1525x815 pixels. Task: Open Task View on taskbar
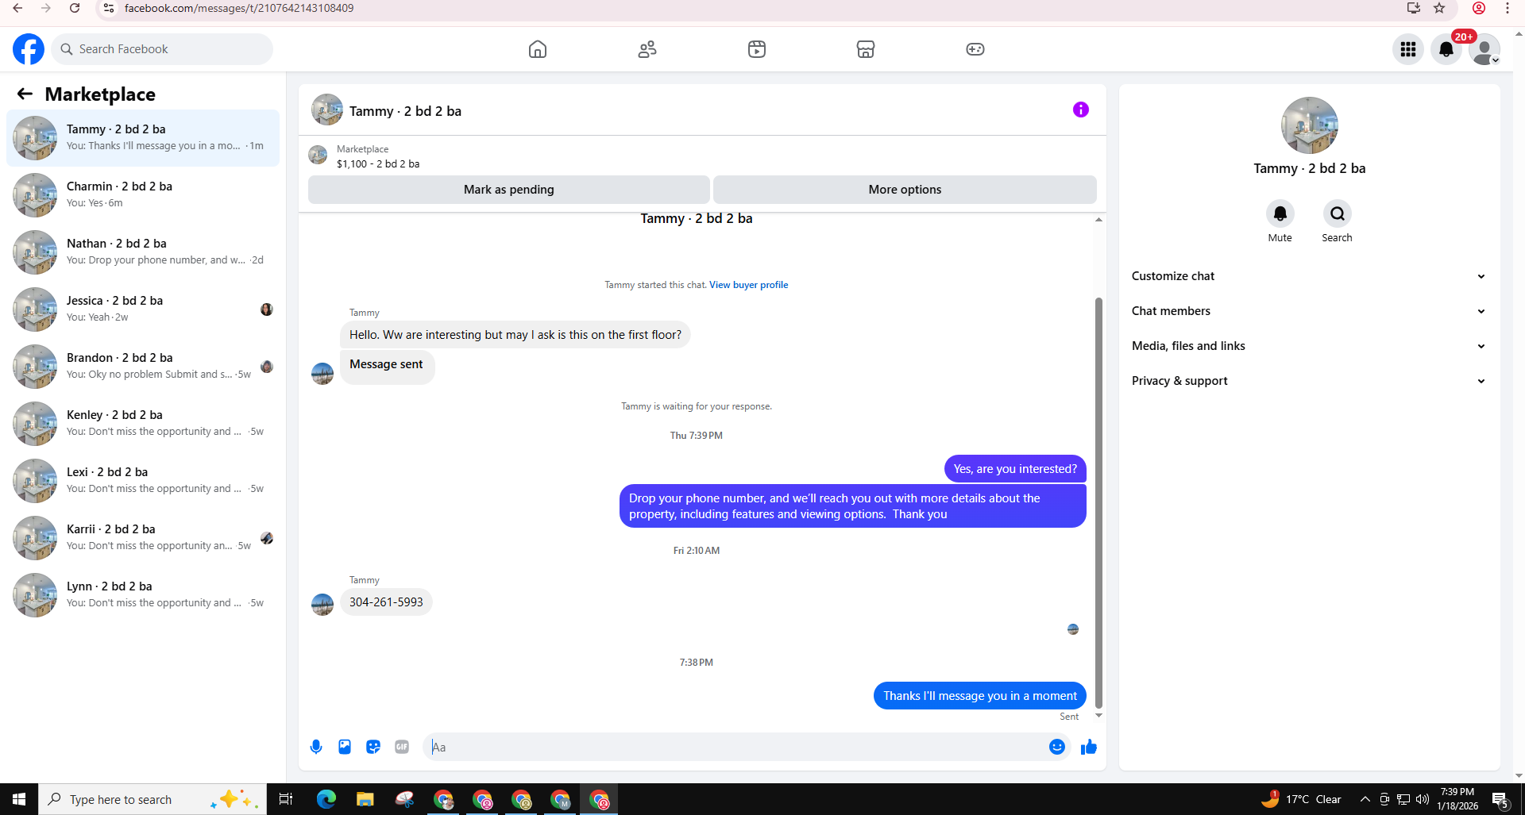(286, 799)
